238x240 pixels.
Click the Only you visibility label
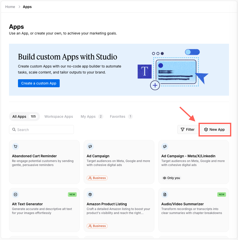click(x=171, y=178)
